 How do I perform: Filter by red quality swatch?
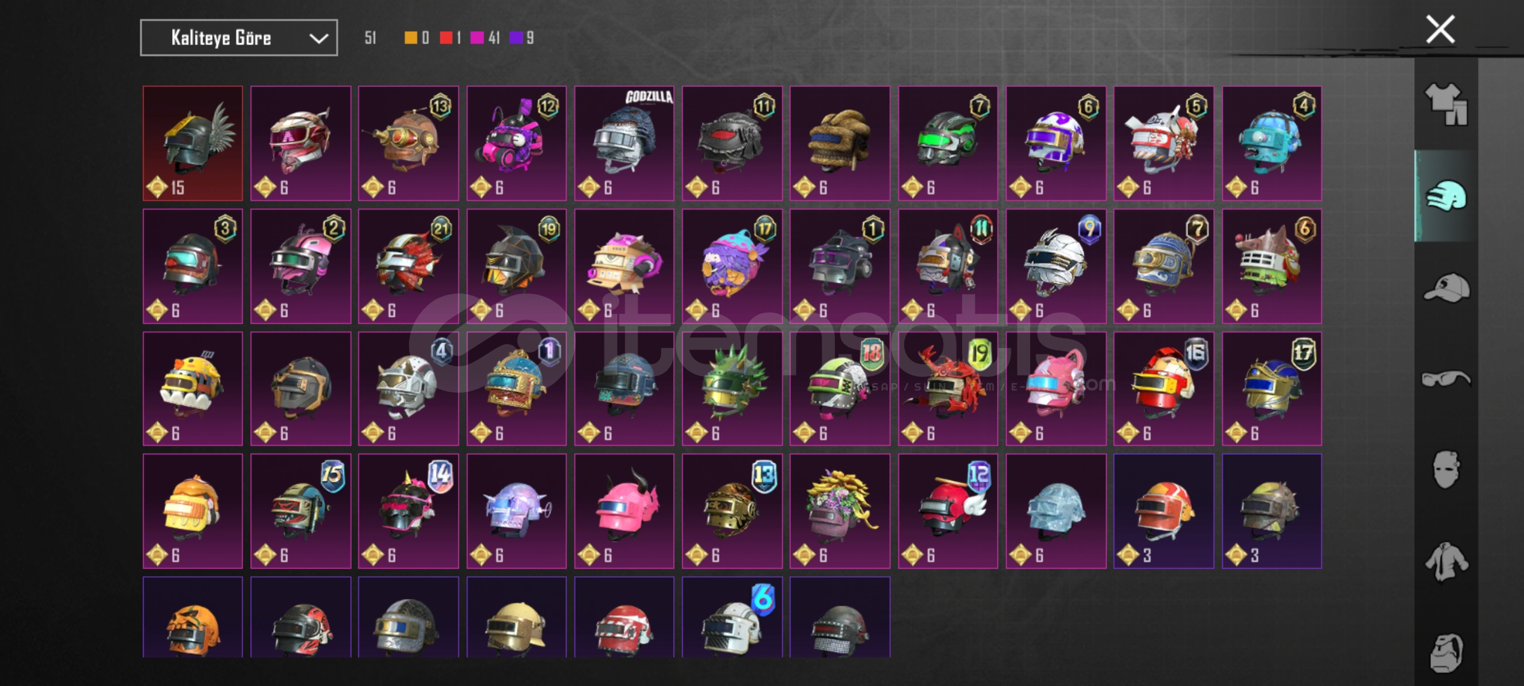point(446,37)
